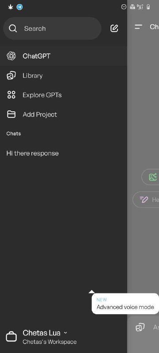Tap the green create image chip icon
This screenshot has width=159, height=353.
(153, 177)
